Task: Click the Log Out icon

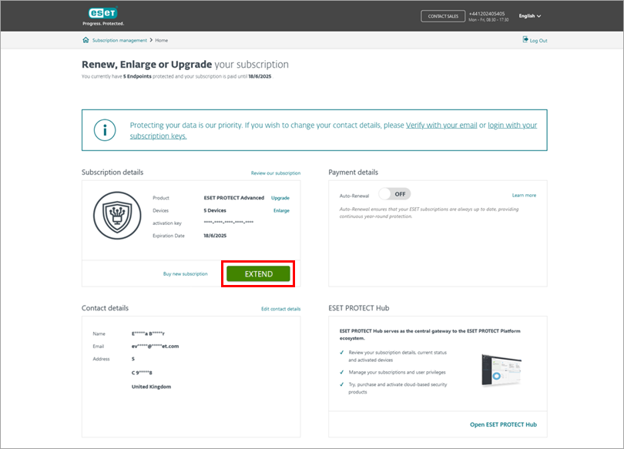Action: pos(525,40)
